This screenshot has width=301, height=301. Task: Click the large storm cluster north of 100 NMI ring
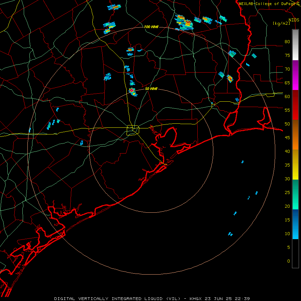click(184, 23)
